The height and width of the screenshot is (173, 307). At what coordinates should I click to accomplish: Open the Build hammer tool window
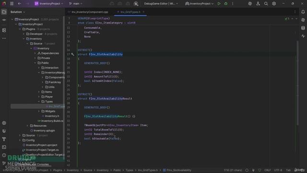tap(4, 139)
